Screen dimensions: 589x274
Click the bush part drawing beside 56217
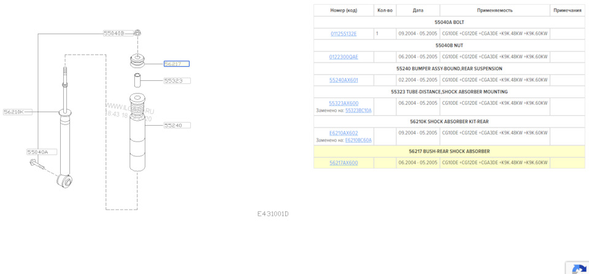click(x=137, y=61)
